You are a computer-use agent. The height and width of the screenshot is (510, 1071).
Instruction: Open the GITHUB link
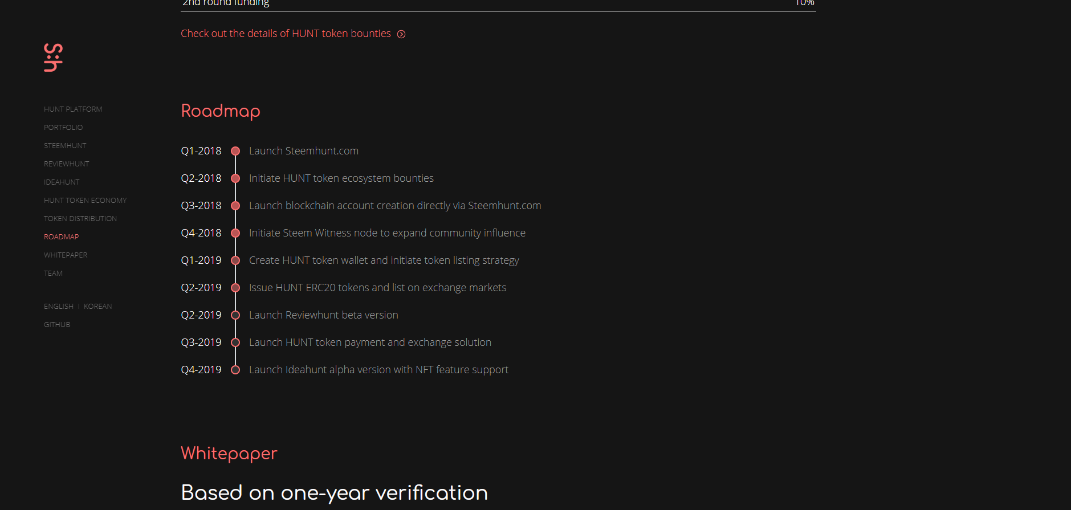(x=57, y=325)
